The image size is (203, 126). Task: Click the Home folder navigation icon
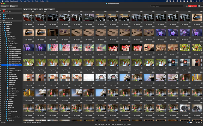point(24,9)
